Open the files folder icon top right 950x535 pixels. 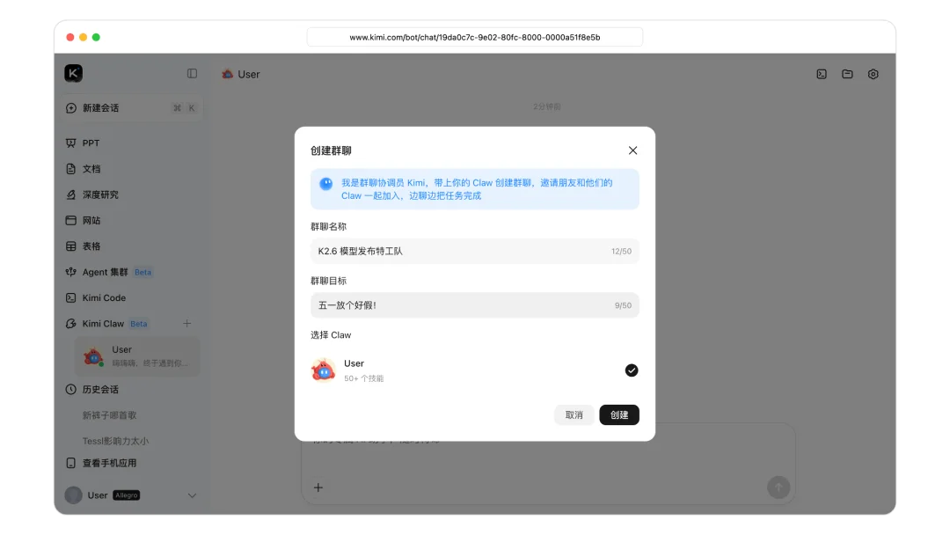coord(847,74)
